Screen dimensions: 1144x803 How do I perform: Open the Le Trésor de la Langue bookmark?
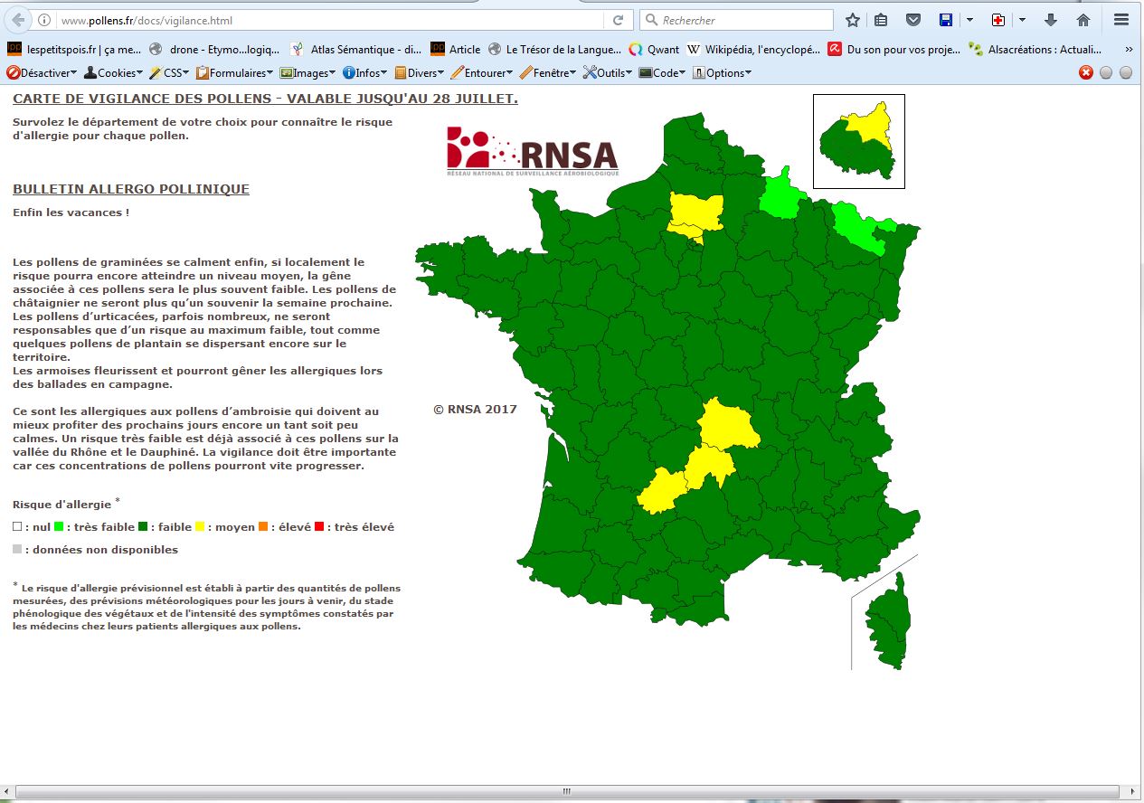[554, 50]
